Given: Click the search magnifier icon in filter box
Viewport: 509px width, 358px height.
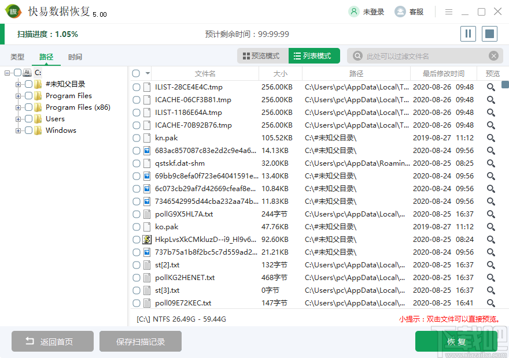Looking at the screenshot, I should coord(357,56).
